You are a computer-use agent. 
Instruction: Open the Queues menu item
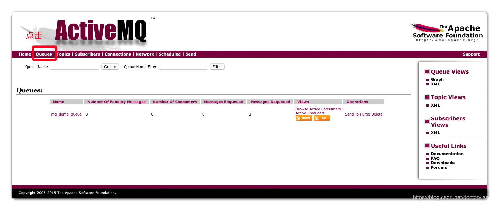point(44,54)
